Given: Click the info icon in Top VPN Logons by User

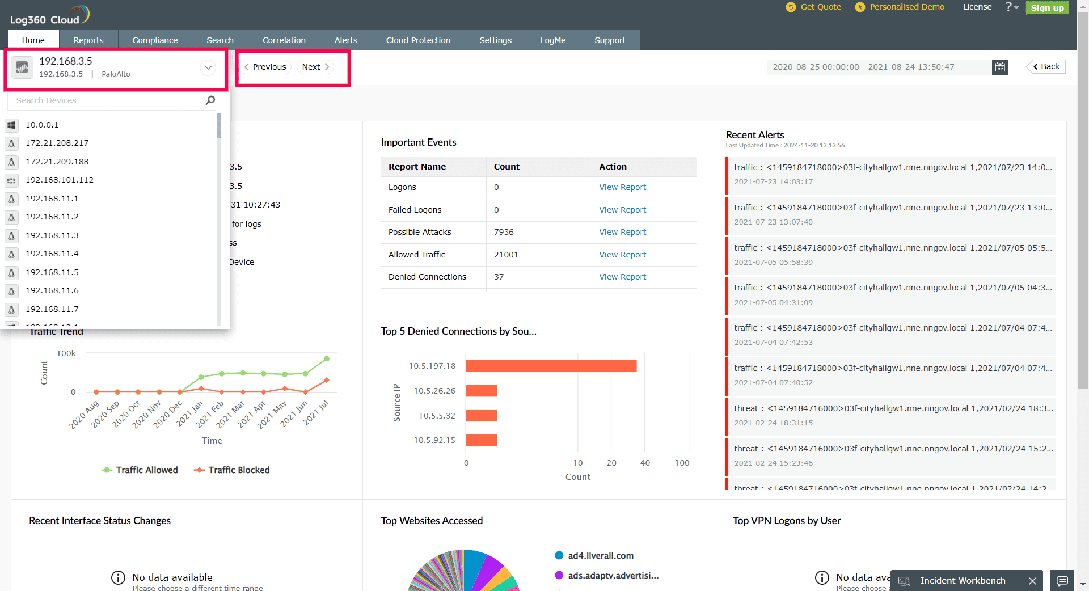Looking at the screenshot, I should pyautogui.click(x=822, y=577).
